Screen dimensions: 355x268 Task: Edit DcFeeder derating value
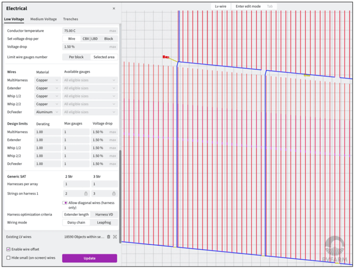click(48, 164)
